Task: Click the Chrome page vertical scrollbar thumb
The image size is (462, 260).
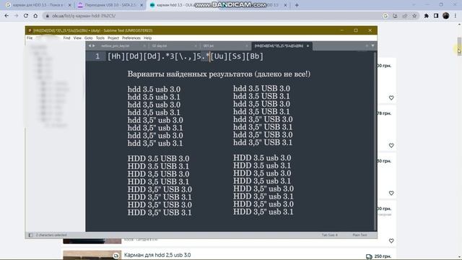Action: click(x=459, y=46)
